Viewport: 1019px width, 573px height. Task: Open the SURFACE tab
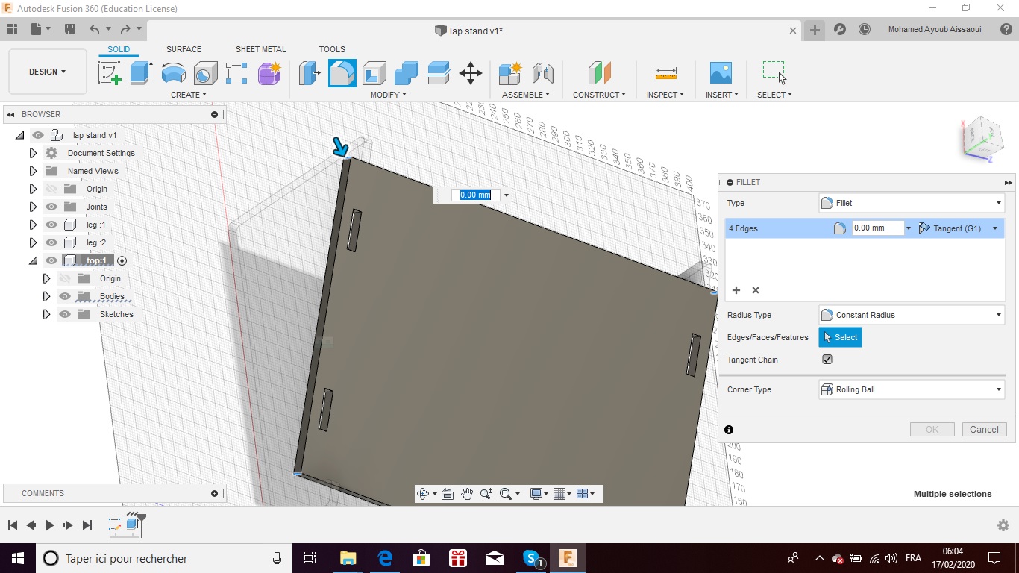pyautogui.click(x=184, y=49)
